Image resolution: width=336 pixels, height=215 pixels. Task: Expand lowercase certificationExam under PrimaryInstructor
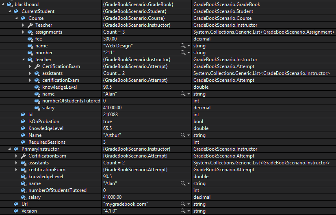coord(16,170)
